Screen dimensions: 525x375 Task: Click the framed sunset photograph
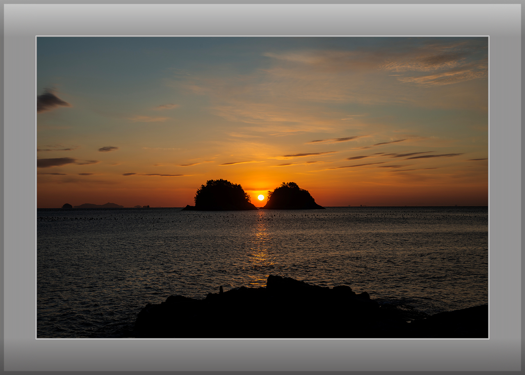(x=262, y=187)
